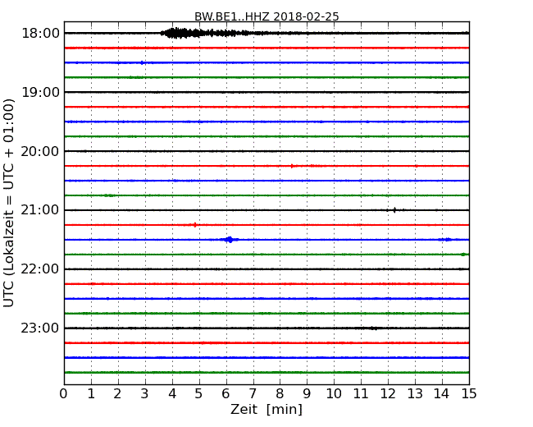Click the blue burst near minute 6

230,240
